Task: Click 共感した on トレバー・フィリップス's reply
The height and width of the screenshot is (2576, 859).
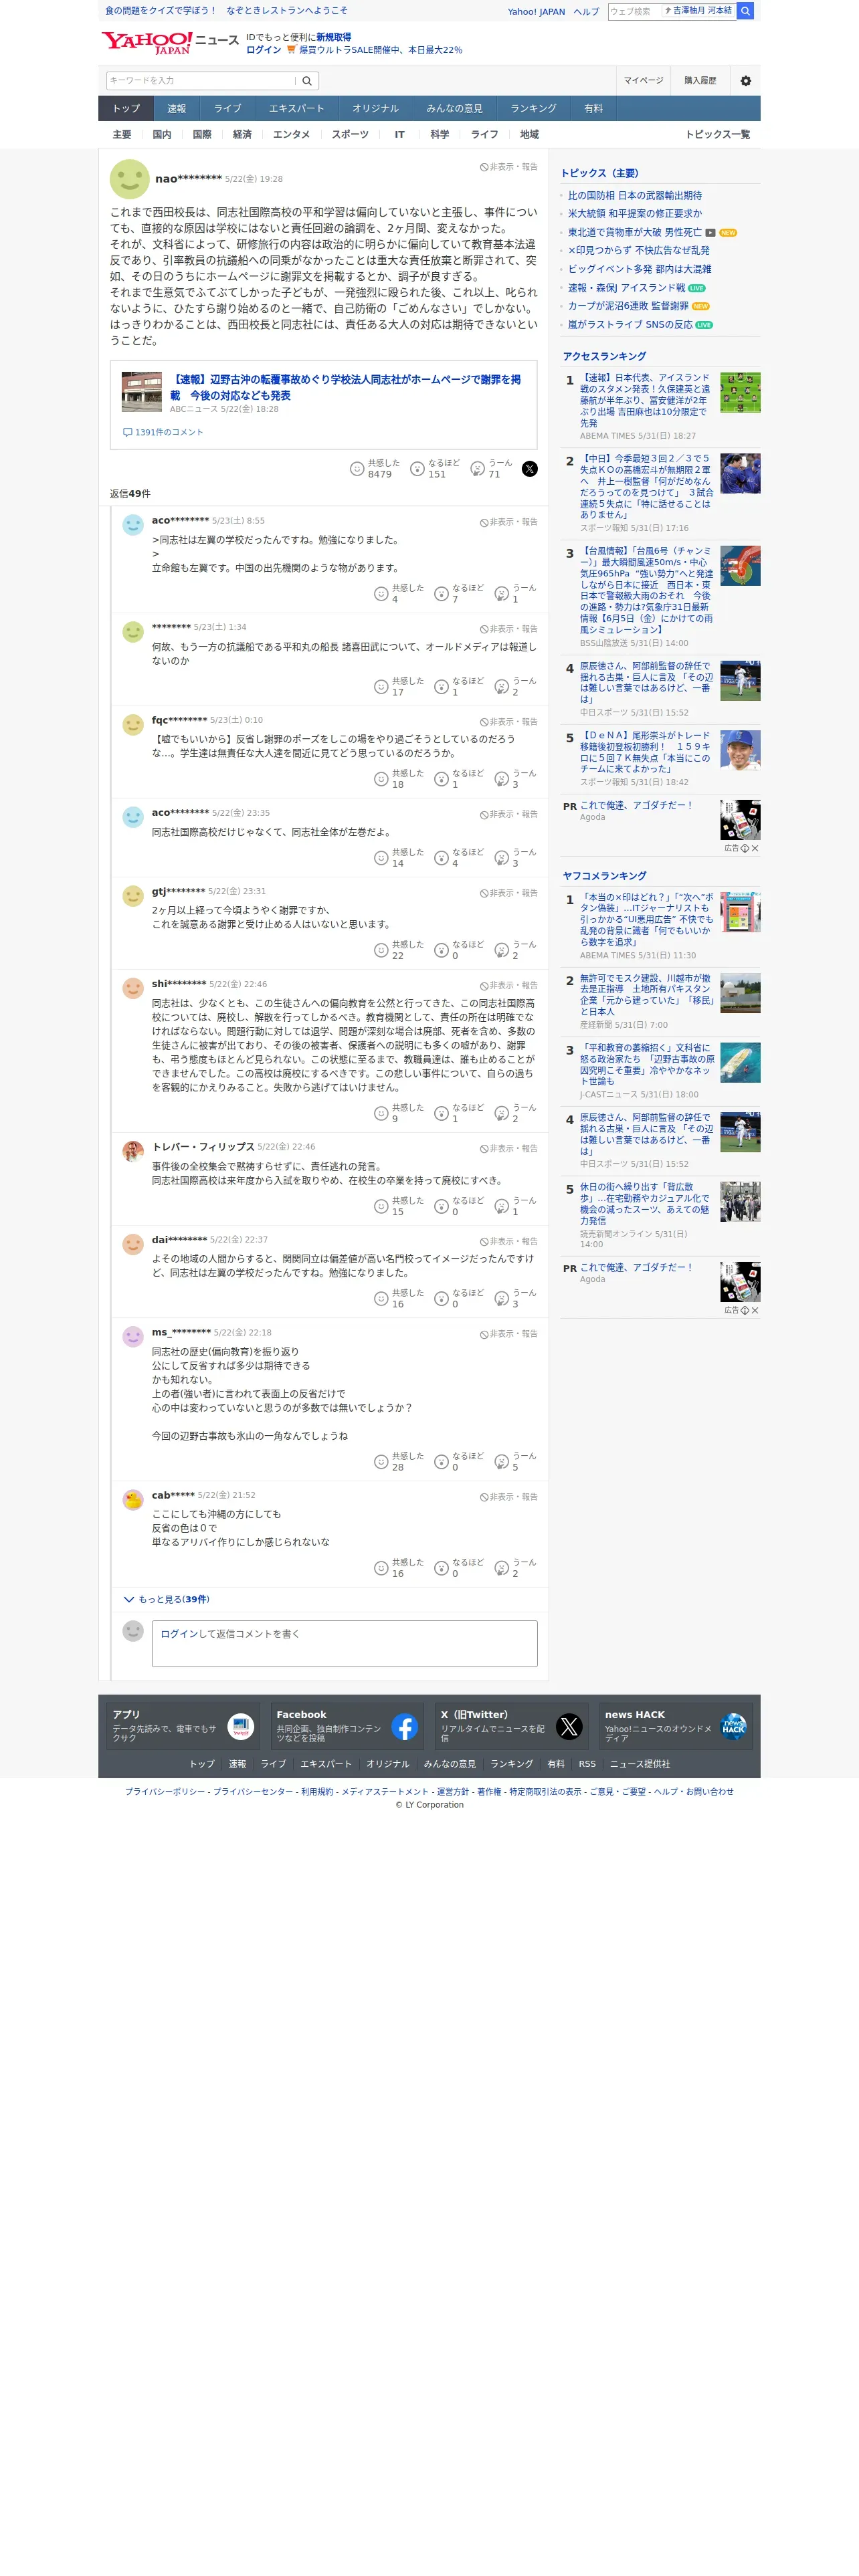Action: click(381, 1206)
